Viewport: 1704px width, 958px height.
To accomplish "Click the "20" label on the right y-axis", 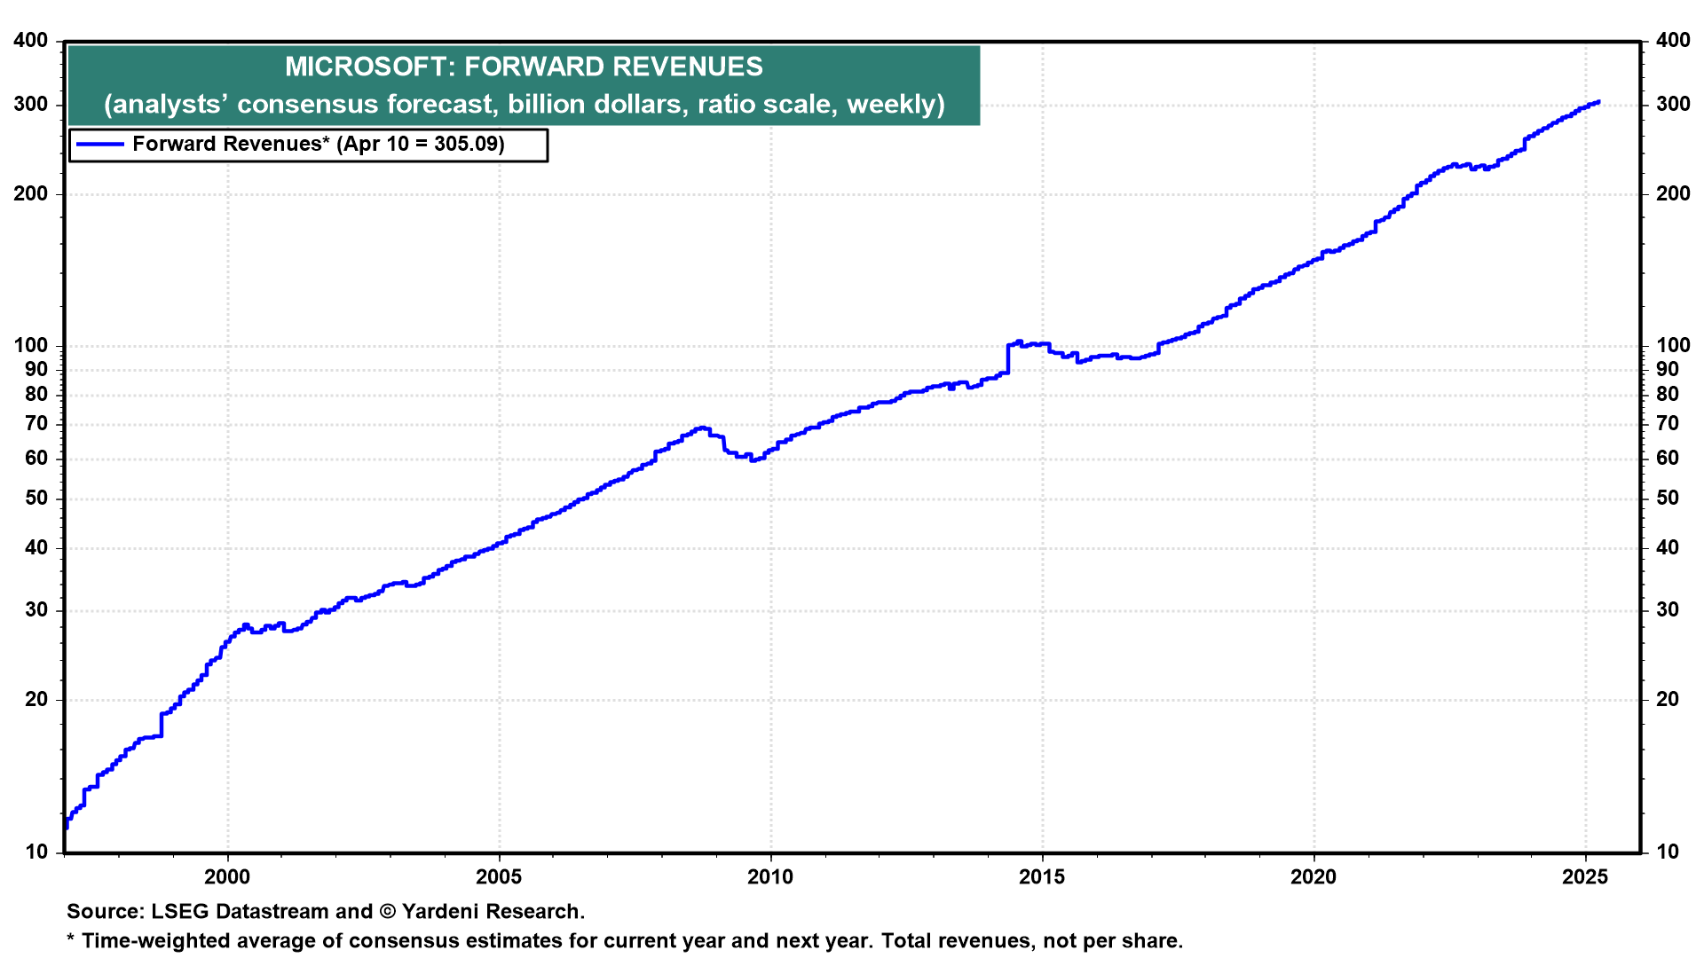I will [1668, 699].
